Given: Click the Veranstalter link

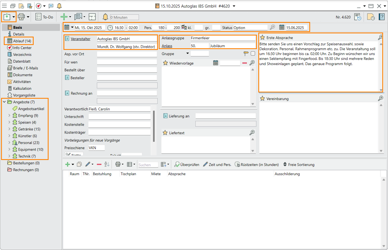Looking at the screenshot, I should (x=80, y=39).
